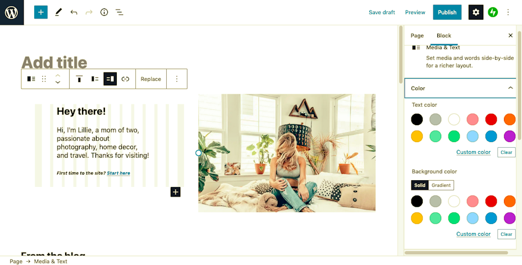Viewport: 522px width, 265px height.
Task: Undo the last change
Action: coord(74,12)
